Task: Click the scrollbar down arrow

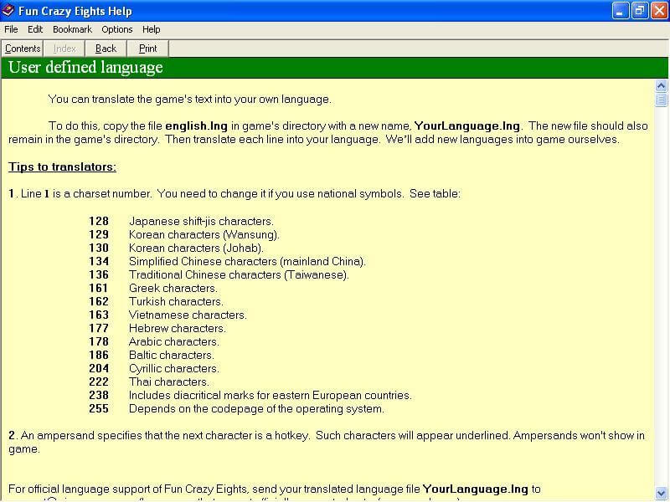Action: (661, 493)
